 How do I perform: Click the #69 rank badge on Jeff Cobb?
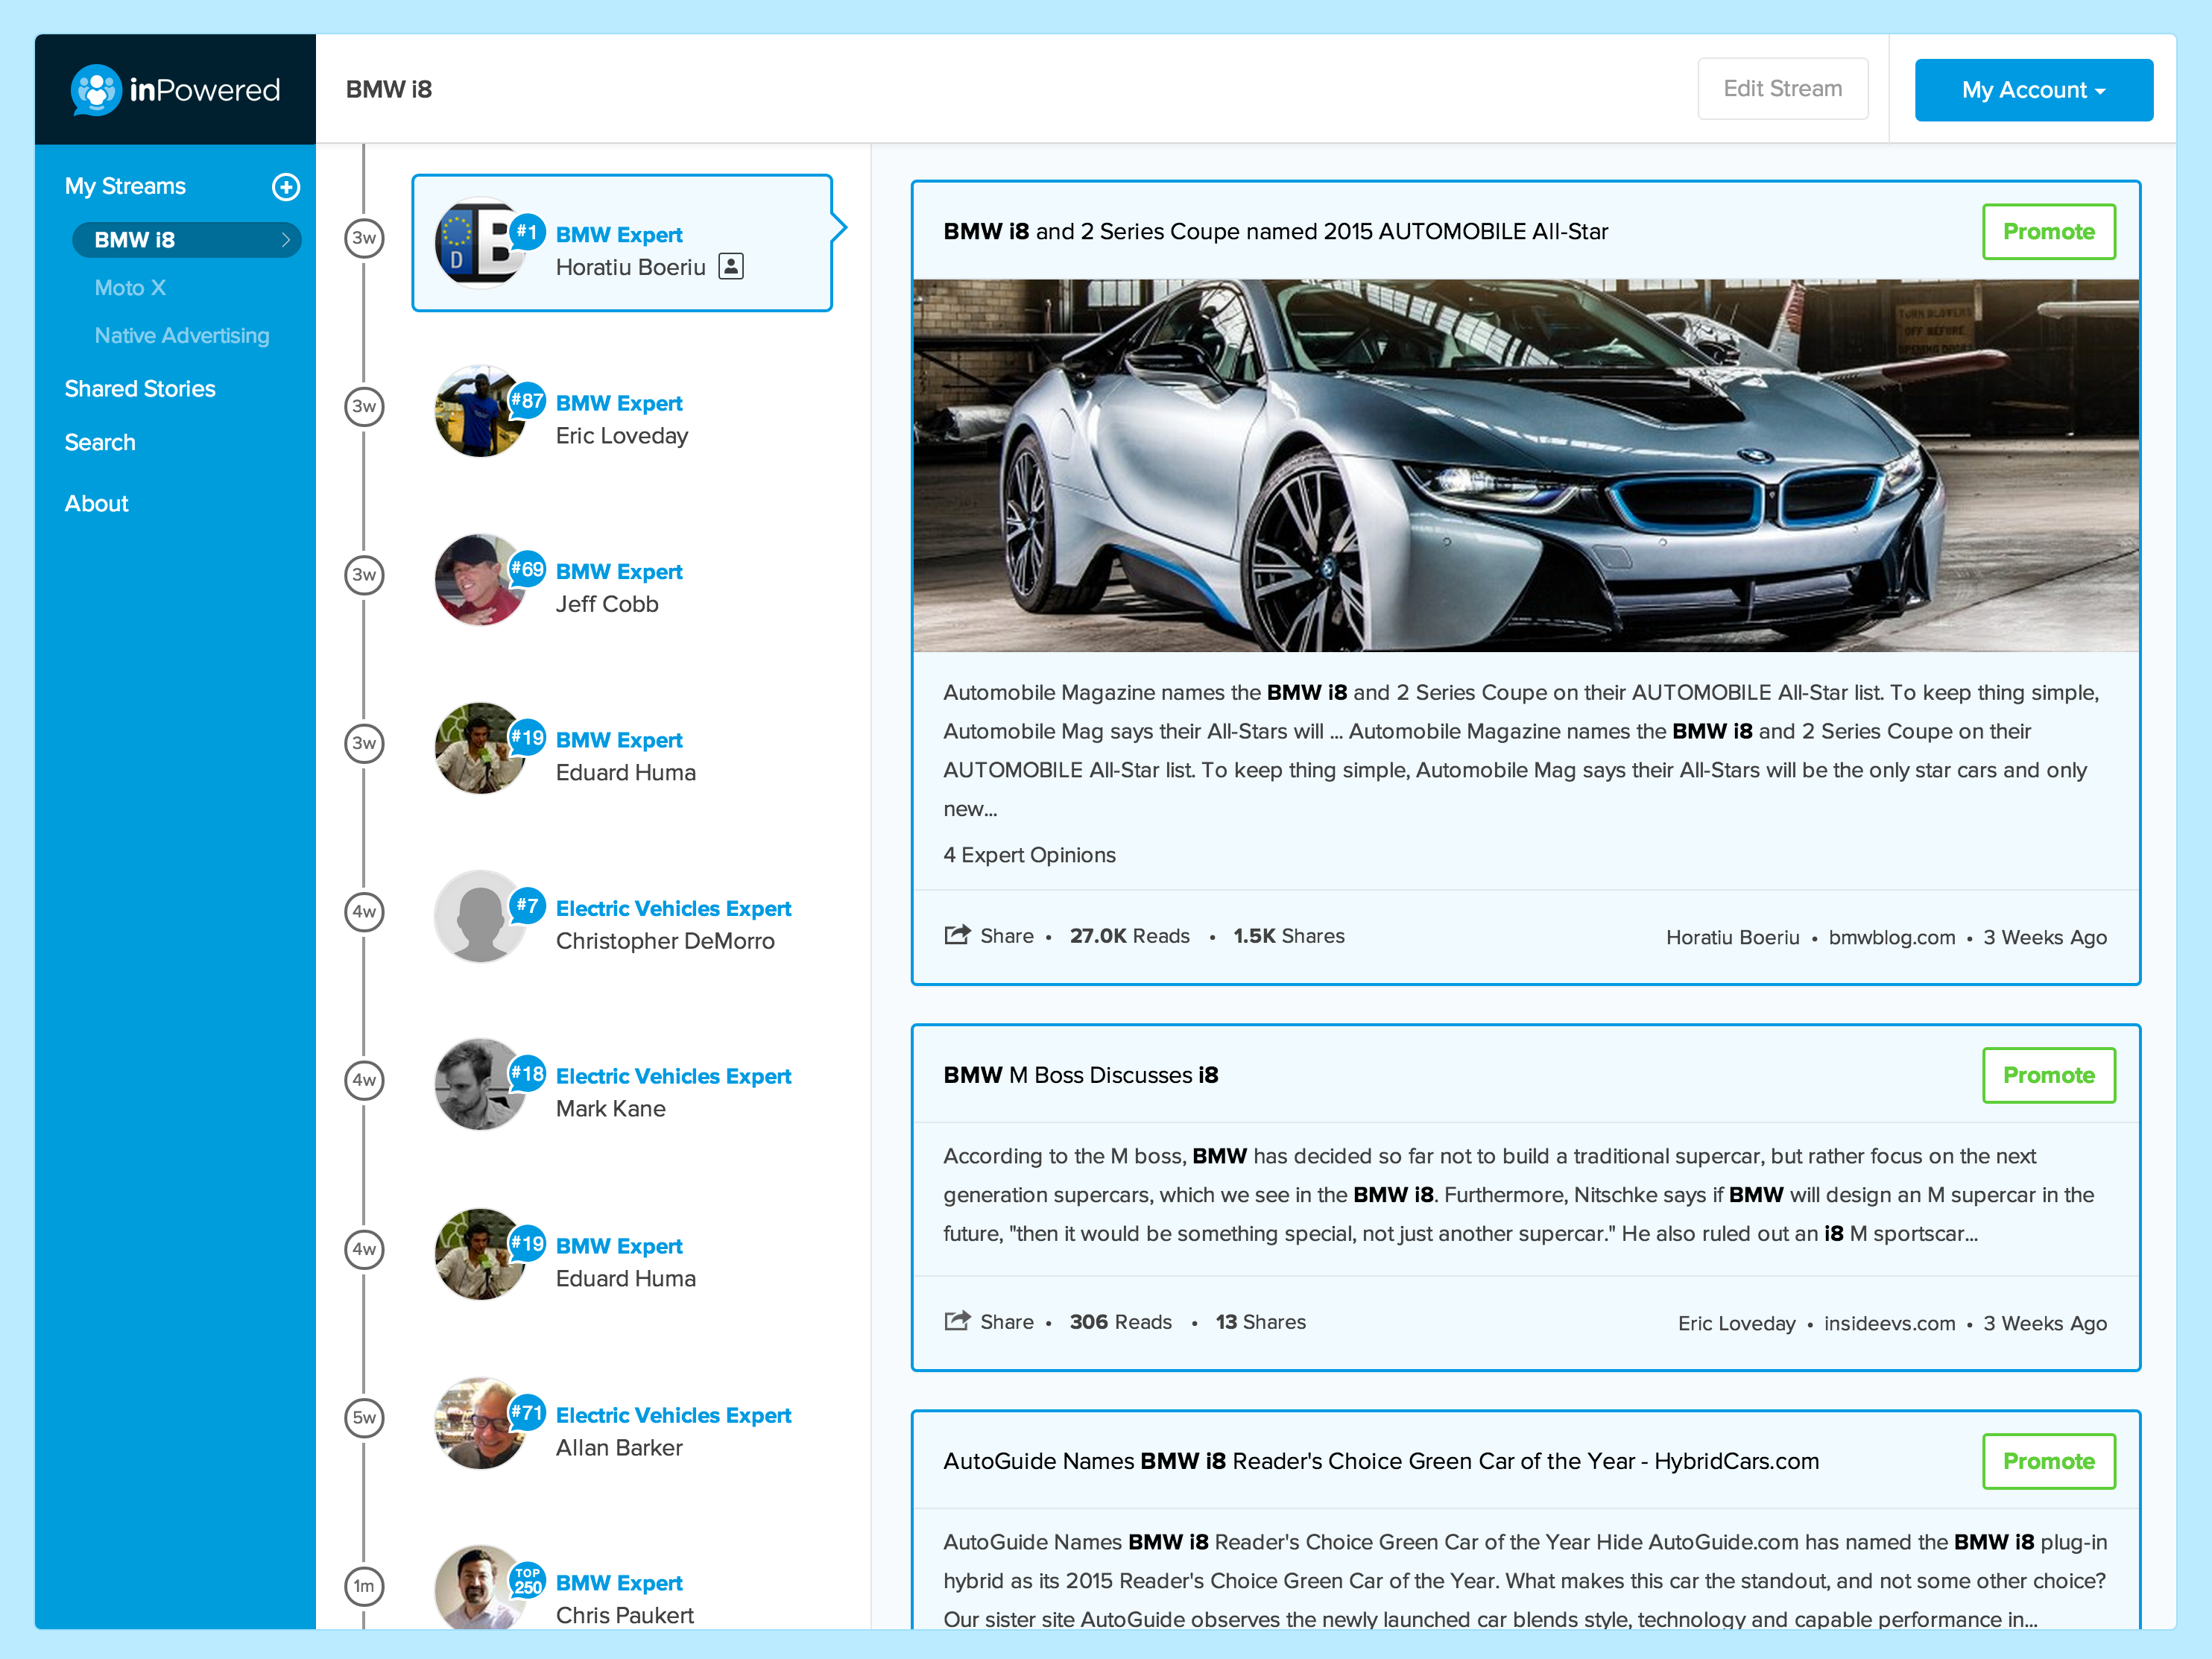tap(527, 569)
